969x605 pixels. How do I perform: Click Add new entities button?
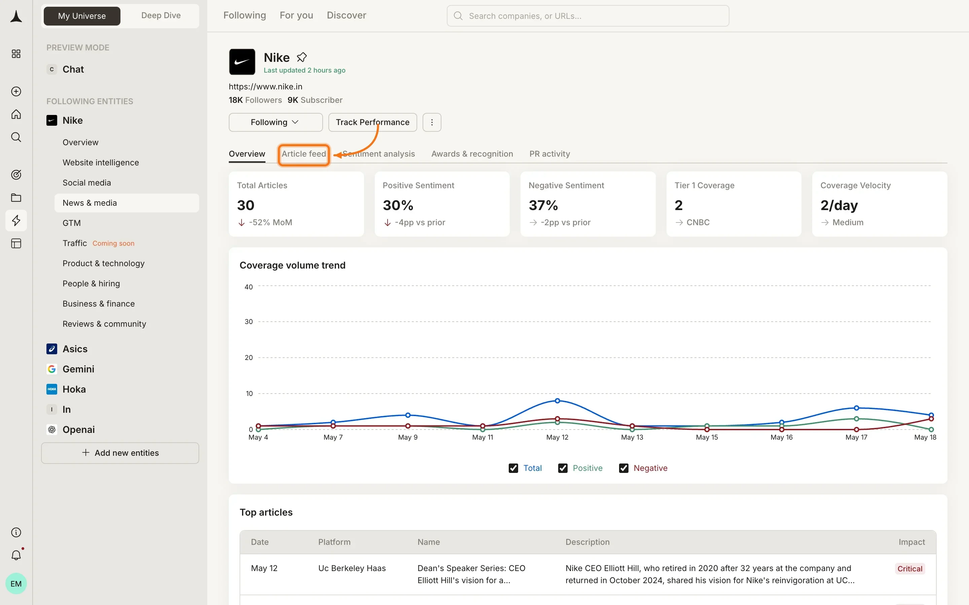click(120, 453)
